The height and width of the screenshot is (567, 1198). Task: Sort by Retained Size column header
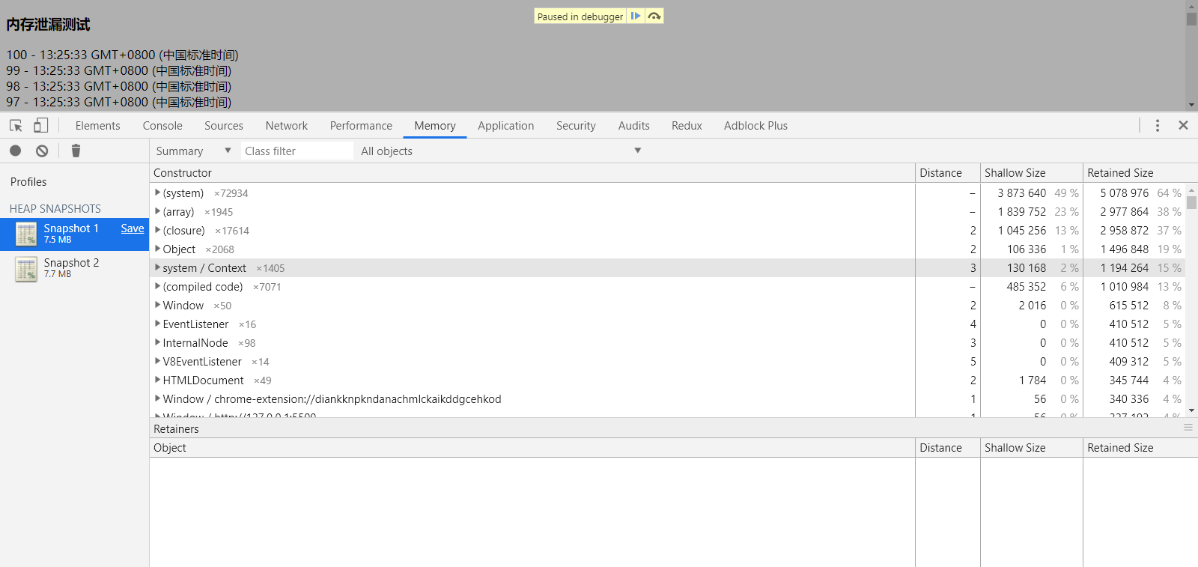tap(1120, 173)
